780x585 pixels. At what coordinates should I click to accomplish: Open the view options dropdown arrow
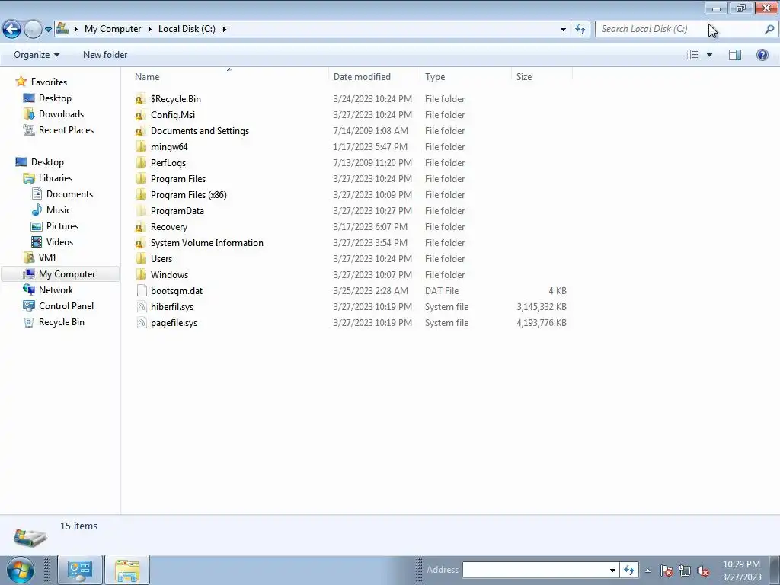(709, 55)
